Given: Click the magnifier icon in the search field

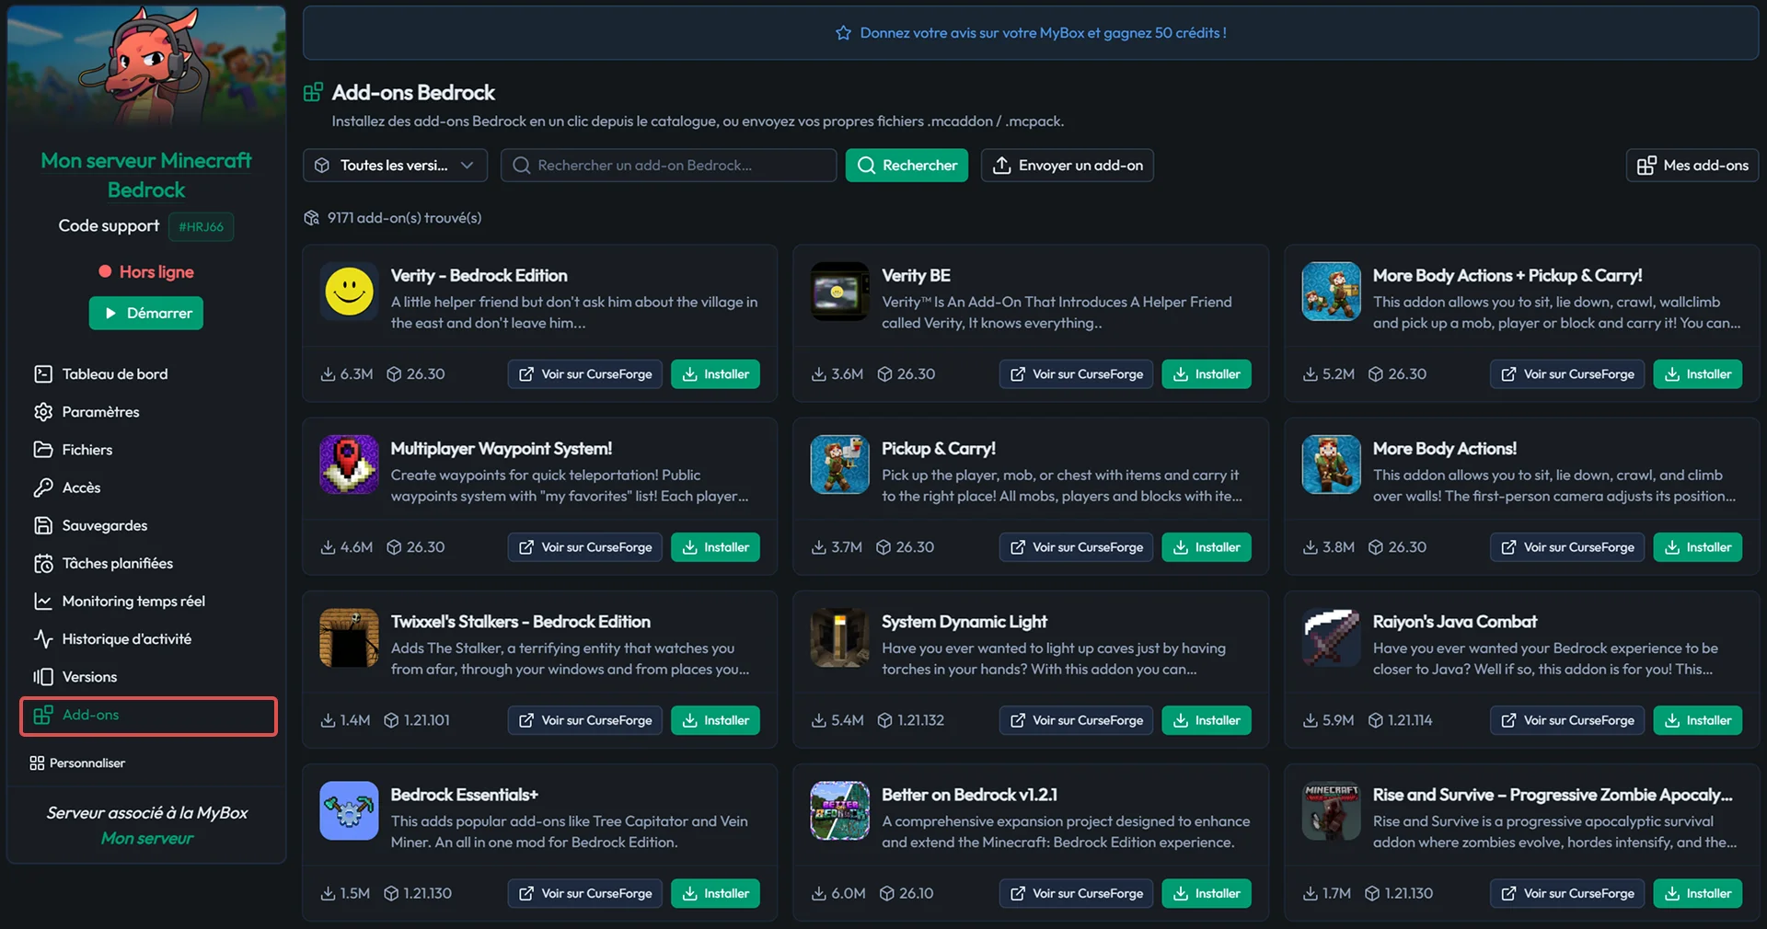Looking at the screenshot, I should coord(522,166).
